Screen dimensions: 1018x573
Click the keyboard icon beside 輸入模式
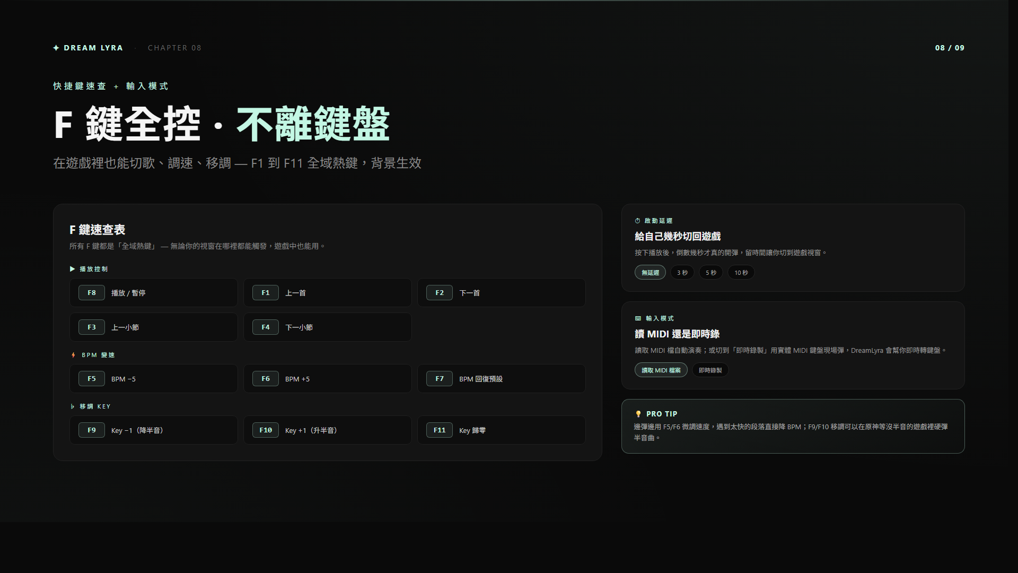tap(638, 318)
